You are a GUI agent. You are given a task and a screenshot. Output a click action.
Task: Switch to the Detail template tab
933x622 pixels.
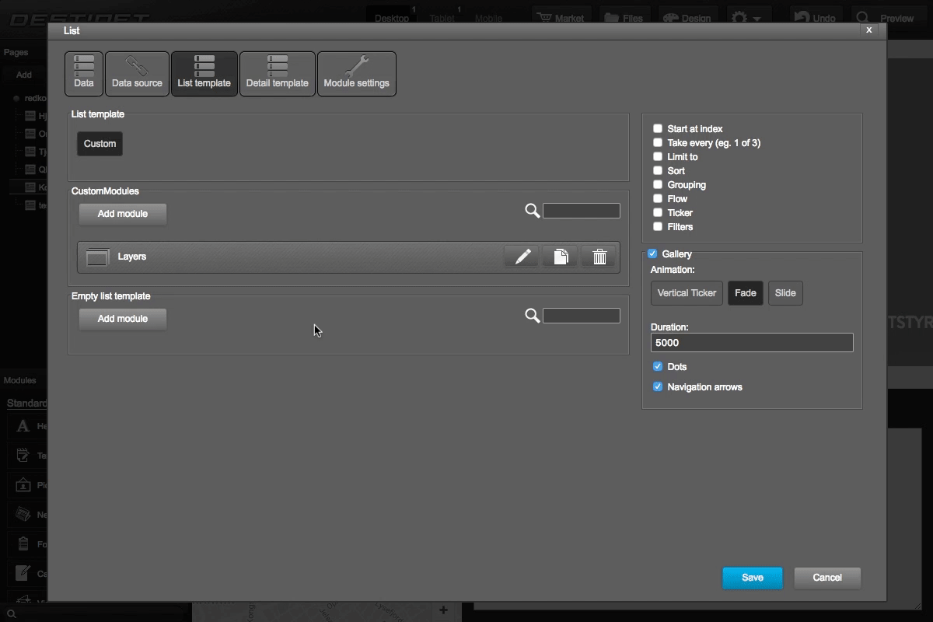click(x=278, y=73)
